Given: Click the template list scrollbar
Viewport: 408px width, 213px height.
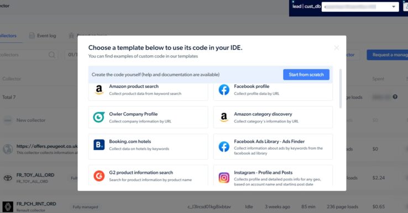Looking at the screenshot, I should click(341, 88).
